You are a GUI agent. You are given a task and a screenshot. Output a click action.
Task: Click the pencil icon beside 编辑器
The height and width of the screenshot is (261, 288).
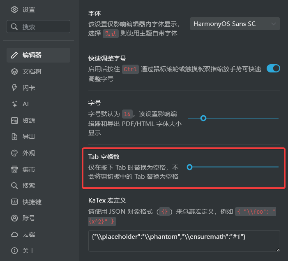(14, 55)
